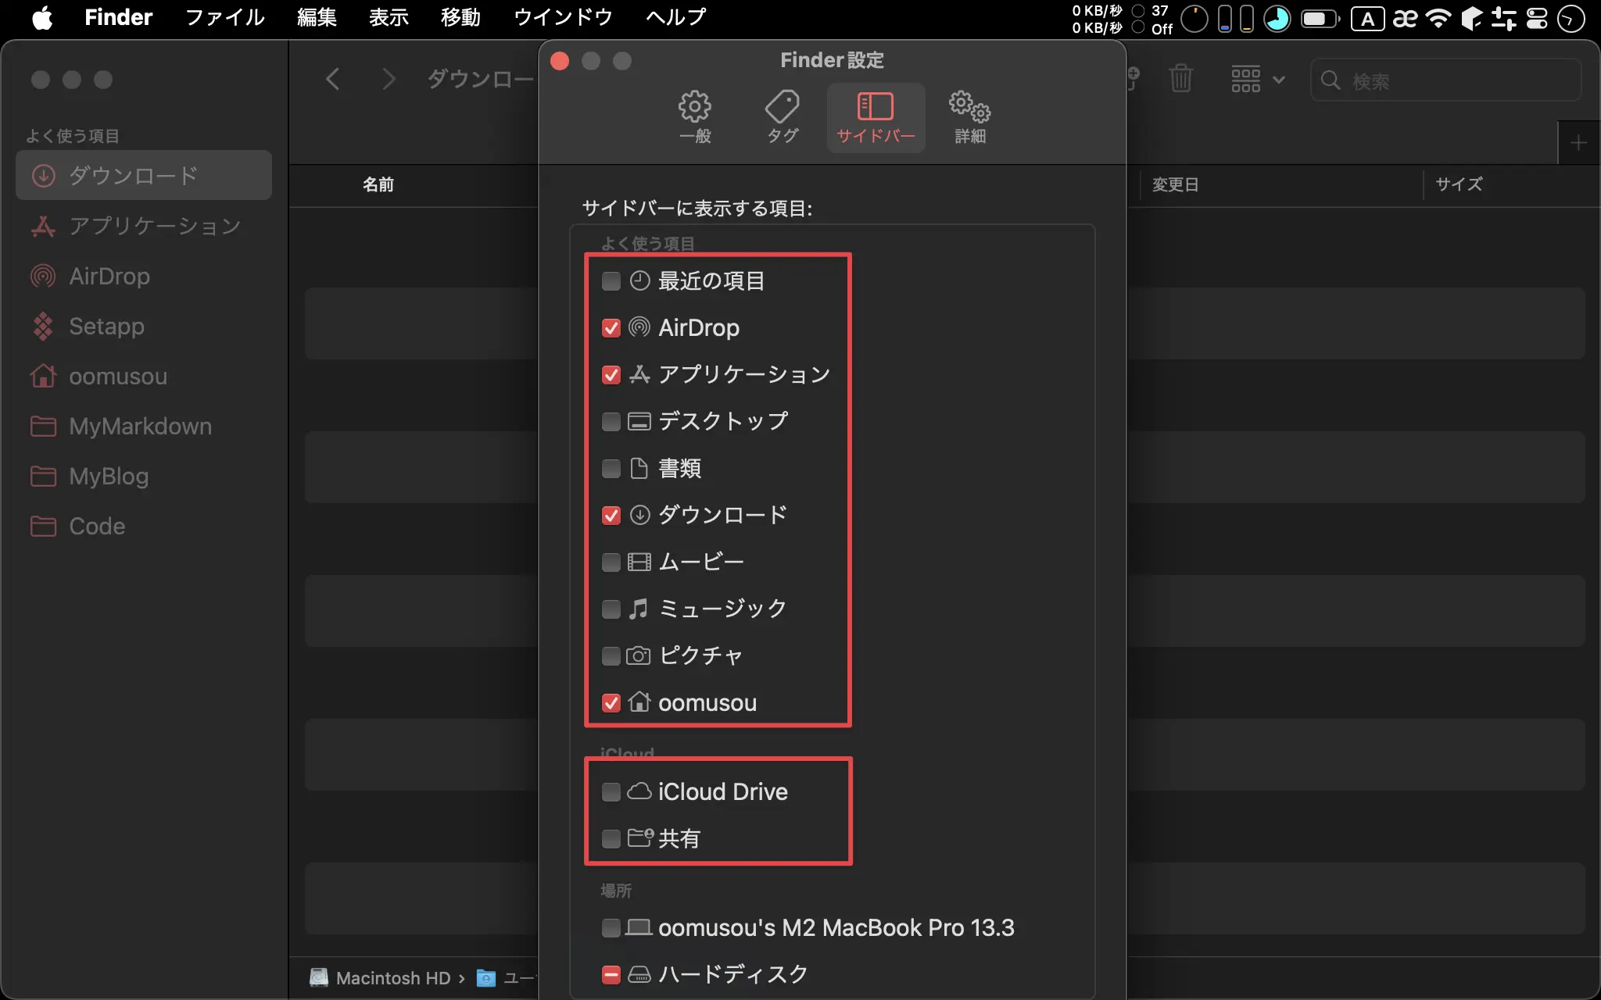Open Control Center from menu bar

click(1537, 19)
